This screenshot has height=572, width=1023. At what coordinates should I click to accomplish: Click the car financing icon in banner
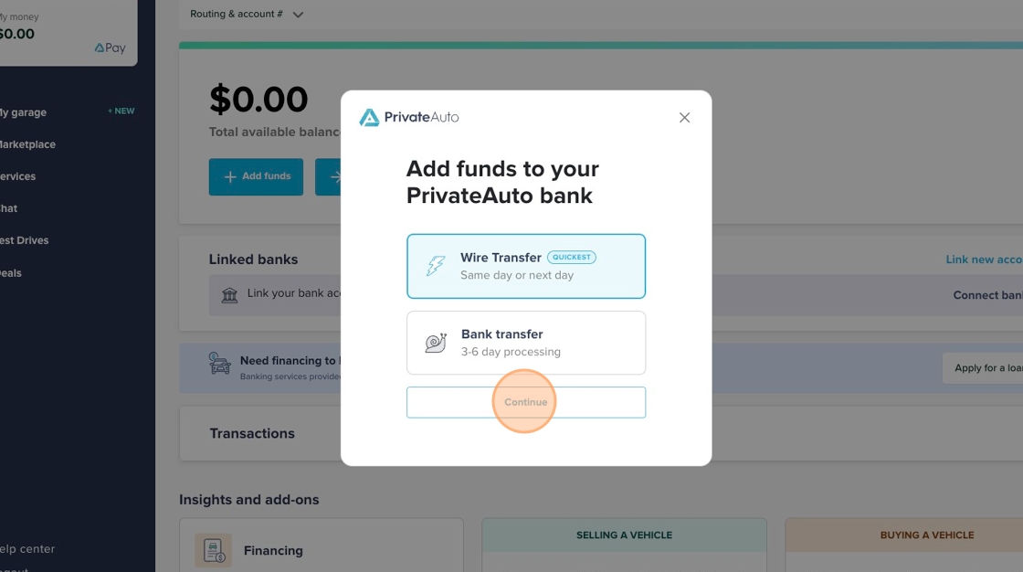pyautogui.click(x=220, y=363)
